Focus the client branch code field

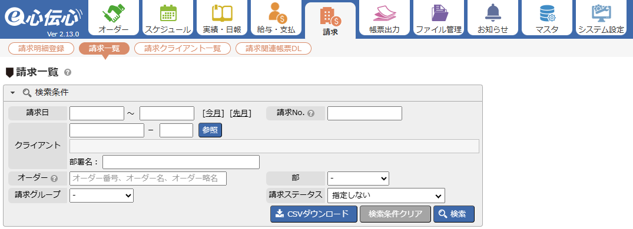[x=177, y=130]
